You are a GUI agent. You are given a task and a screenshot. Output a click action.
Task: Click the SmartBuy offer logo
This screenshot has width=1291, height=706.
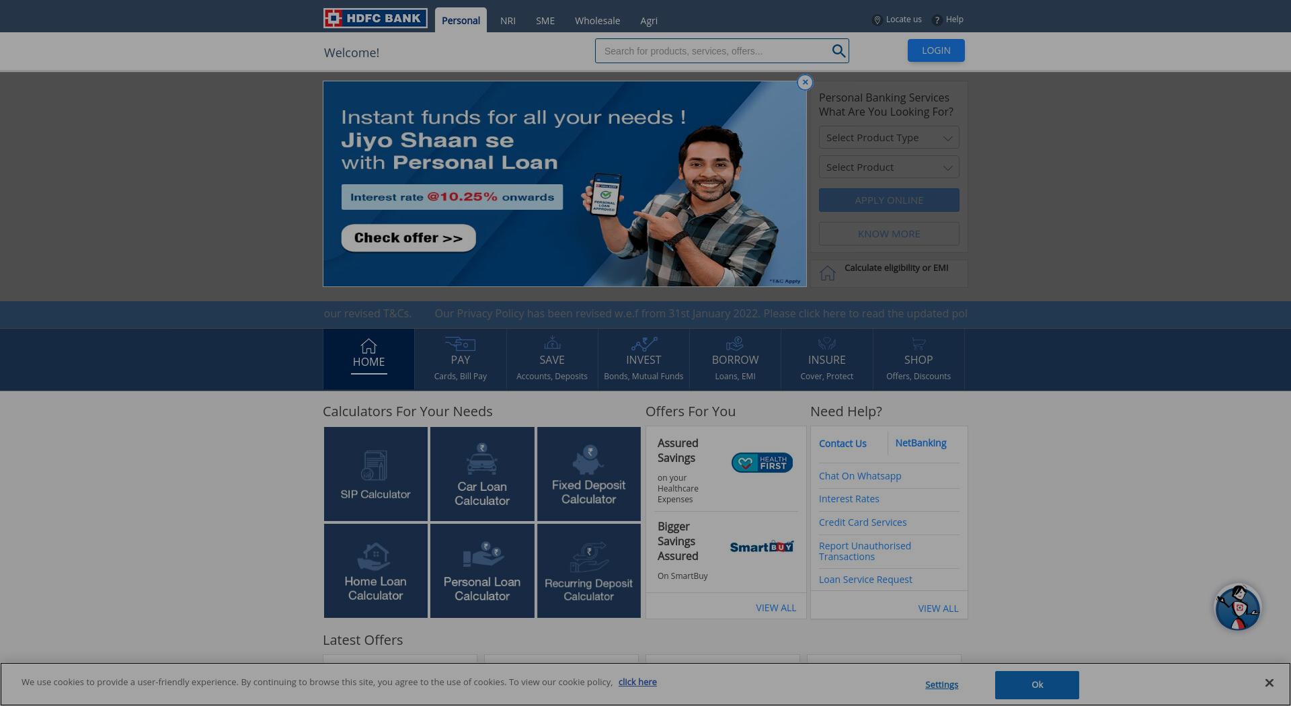(x=762, y=547)
